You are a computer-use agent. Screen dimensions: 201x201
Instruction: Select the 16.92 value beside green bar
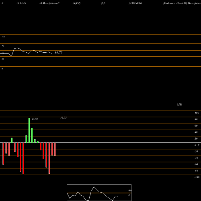coord(35,119)
